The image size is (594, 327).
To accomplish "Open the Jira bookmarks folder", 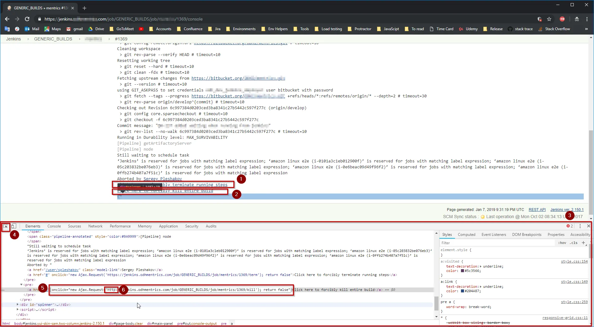I will pos(214,29).
